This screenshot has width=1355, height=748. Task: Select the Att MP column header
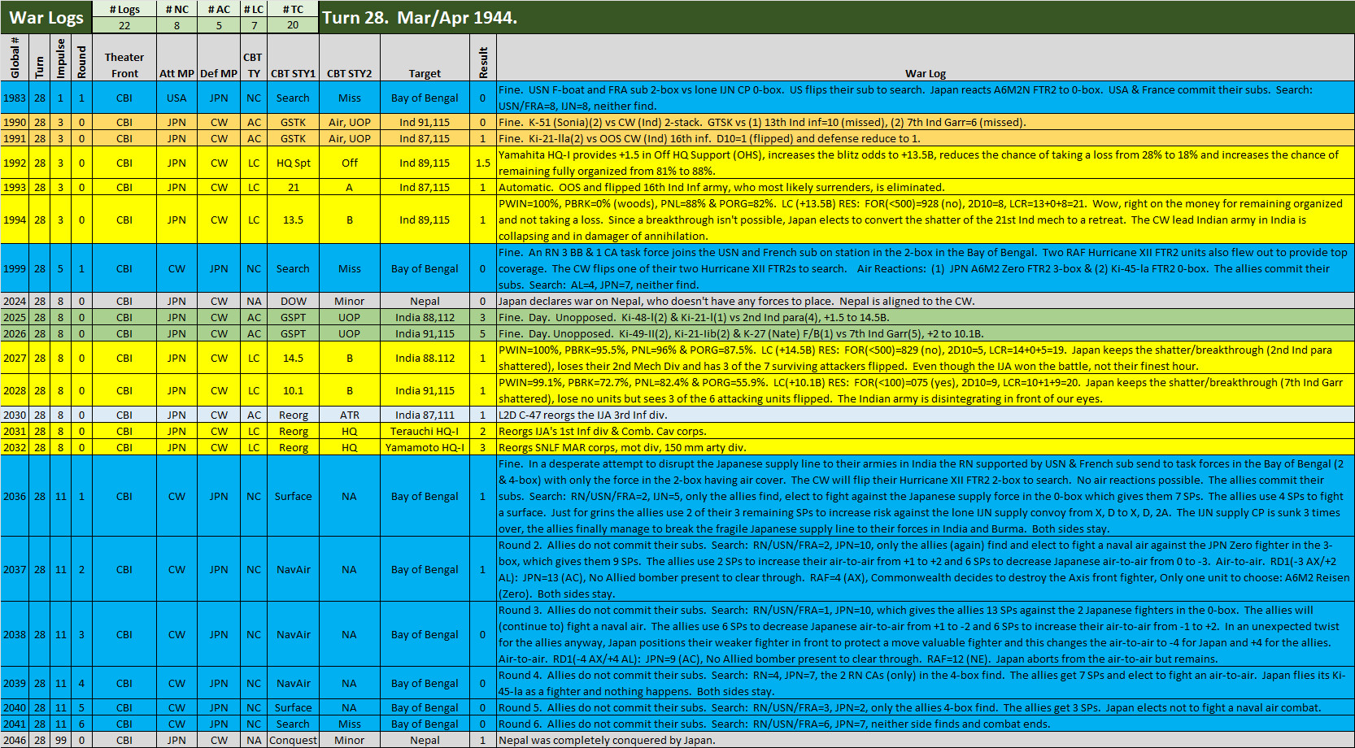pos(176,72)
